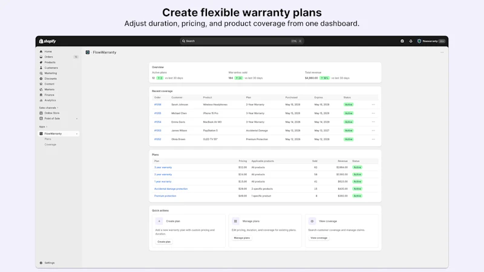Select the FlowWarranty app in sidebar

point(53,134)
